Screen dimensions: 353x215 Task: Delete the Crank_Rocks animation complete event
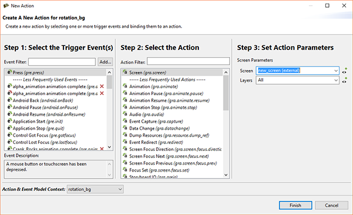102,149
